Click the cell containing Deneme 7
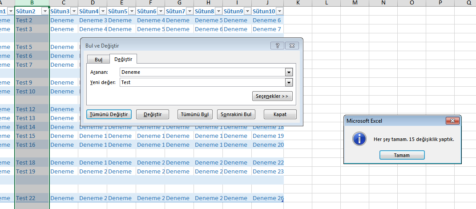 click(x=267, y=29)
